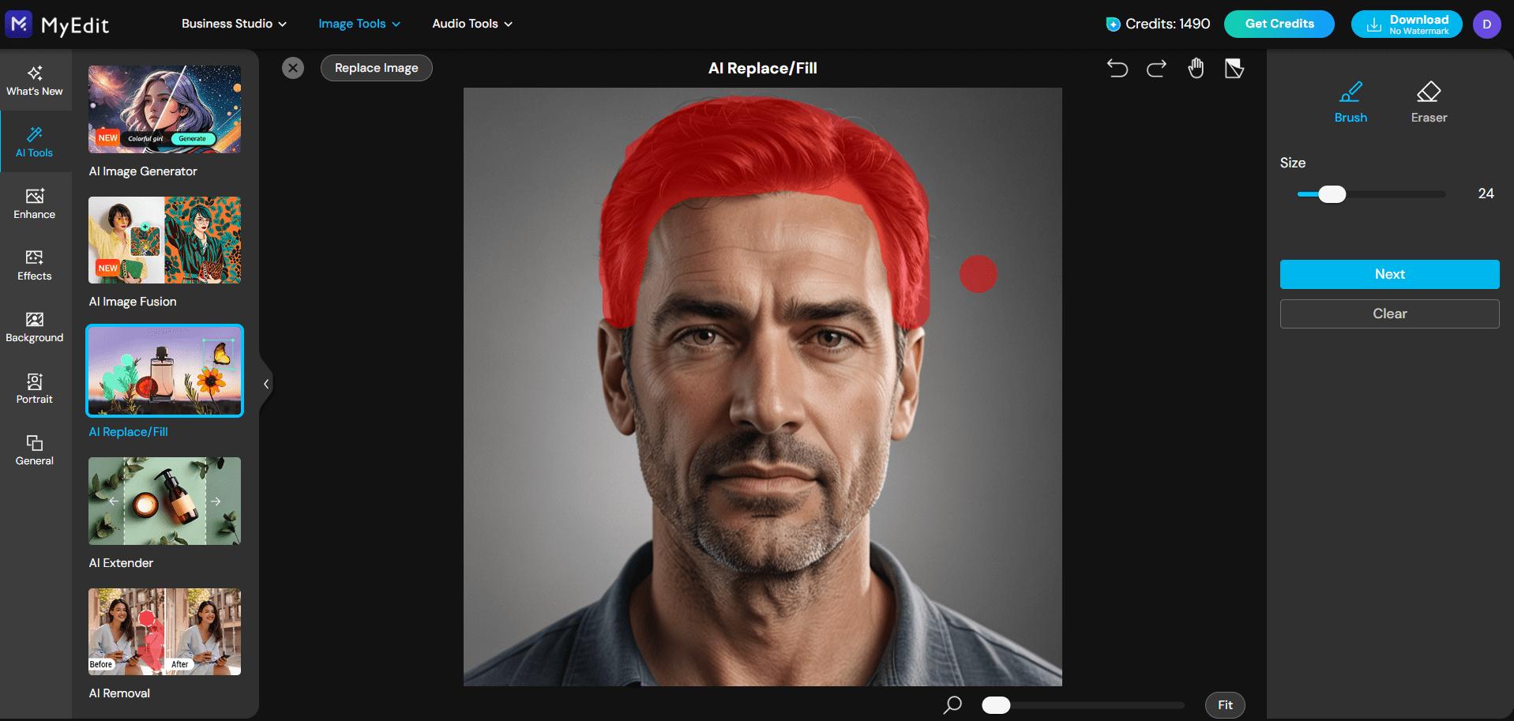Switch to the AI Tools panel
This screenshot has height=721, width=1514.
tap(34, 142)
